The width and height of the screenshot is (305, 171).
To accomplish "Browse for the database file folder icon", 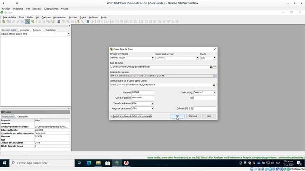I will [211, 67].
